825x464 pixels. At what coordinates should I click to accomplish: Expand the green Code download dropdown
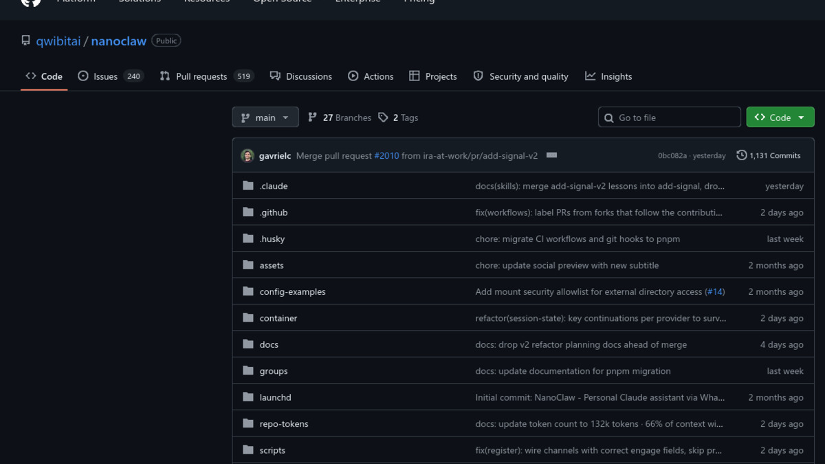(x=802, y=117)
